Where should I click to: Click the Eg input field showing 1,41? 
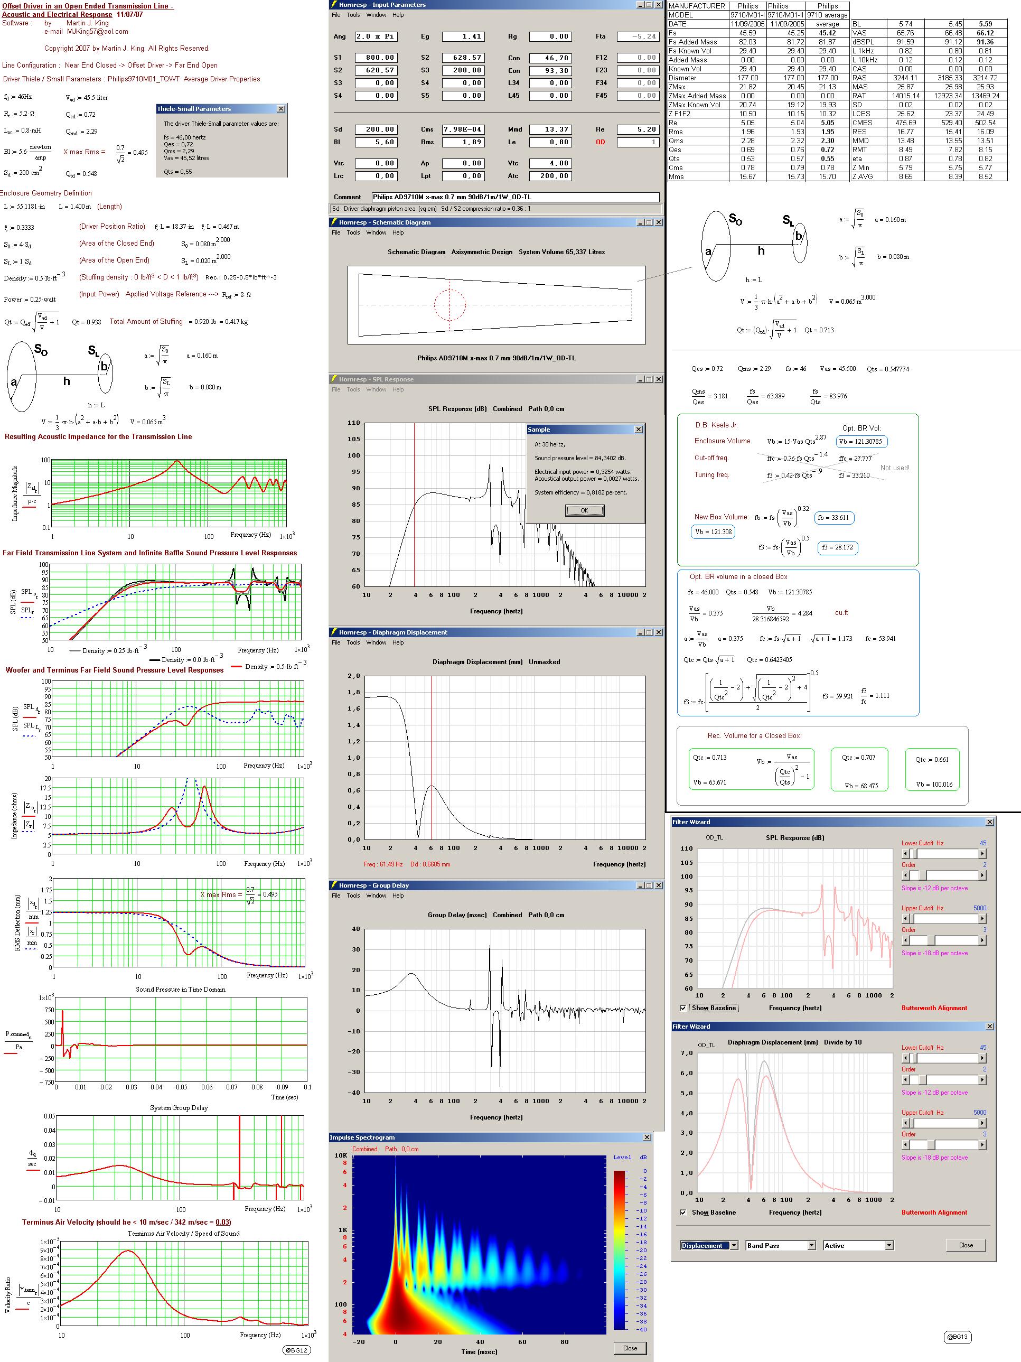463,36
